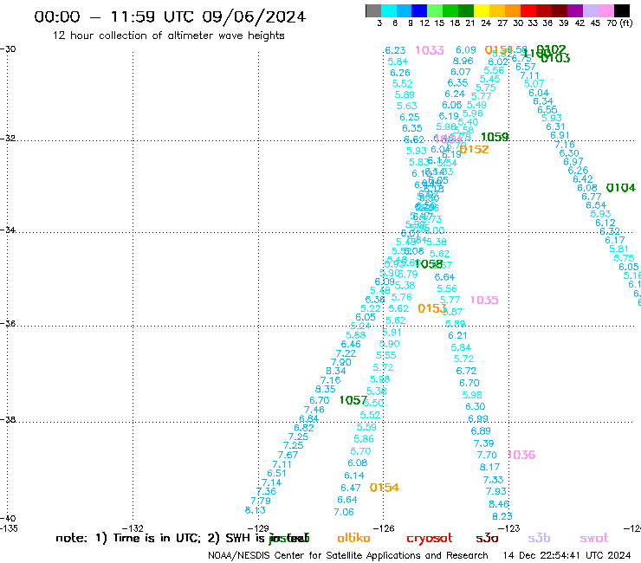Click the wave height value "7.67"
Screen dimensions: 641x563
point(288,455)
